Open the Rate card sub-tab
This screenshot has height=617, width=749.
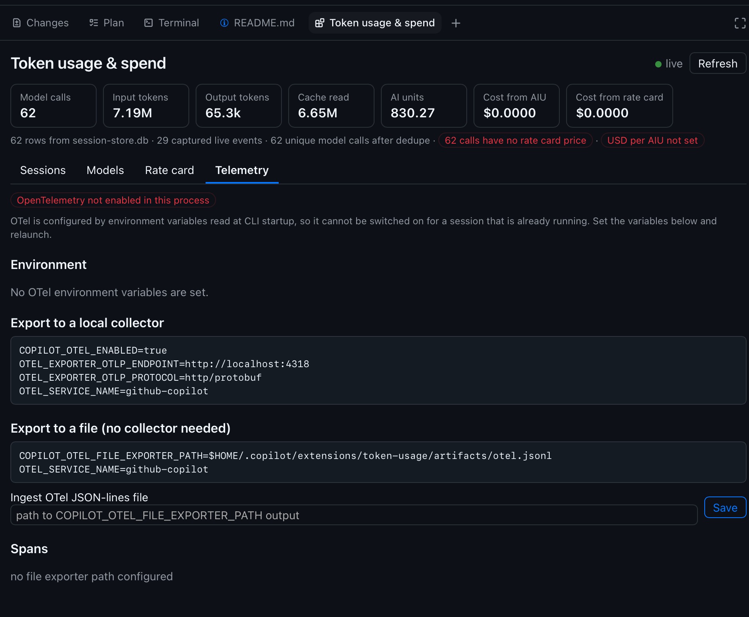click(170, 170)
